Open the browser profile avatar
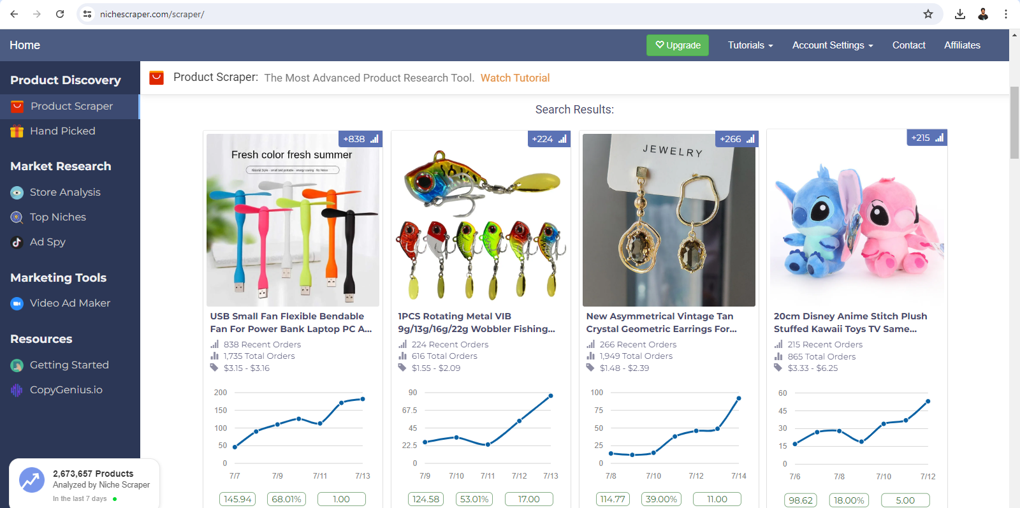Image resolution: width=1020 pixels, height=508 pixels. pyautogui.click(x=983, y=14)
